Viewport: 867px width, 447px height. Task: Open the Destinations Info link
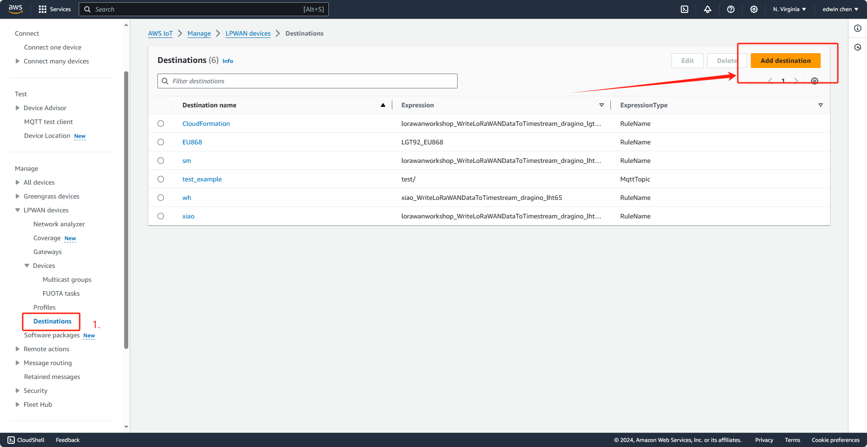tap(228, 61)
